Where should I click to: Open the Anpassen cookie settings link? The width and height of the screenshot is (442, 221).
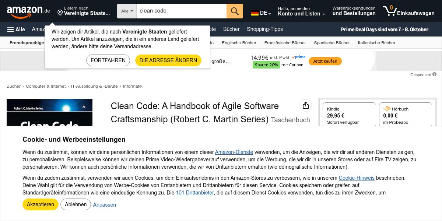(105, 205)
